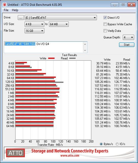Click the gray Read legend swatch
This screenshot has height=163, width=138.
72,58
